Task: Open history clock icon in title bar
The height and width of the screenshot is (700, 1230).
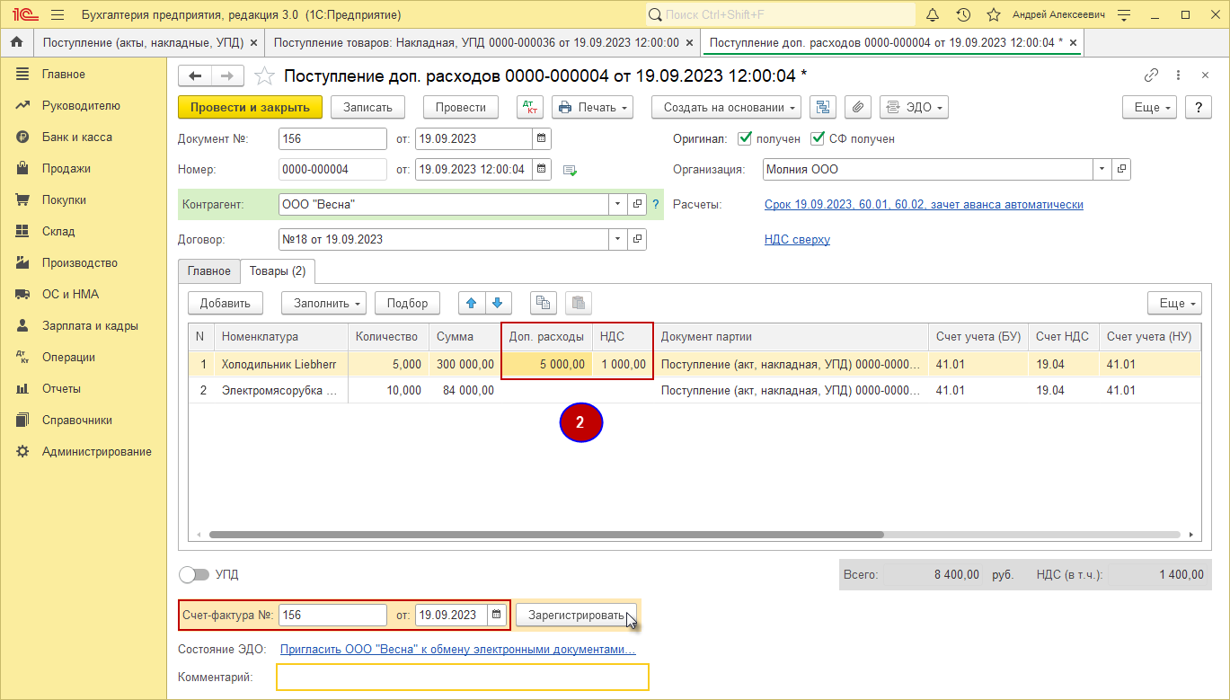Action: pyautogui.click(x=963, y=14)
